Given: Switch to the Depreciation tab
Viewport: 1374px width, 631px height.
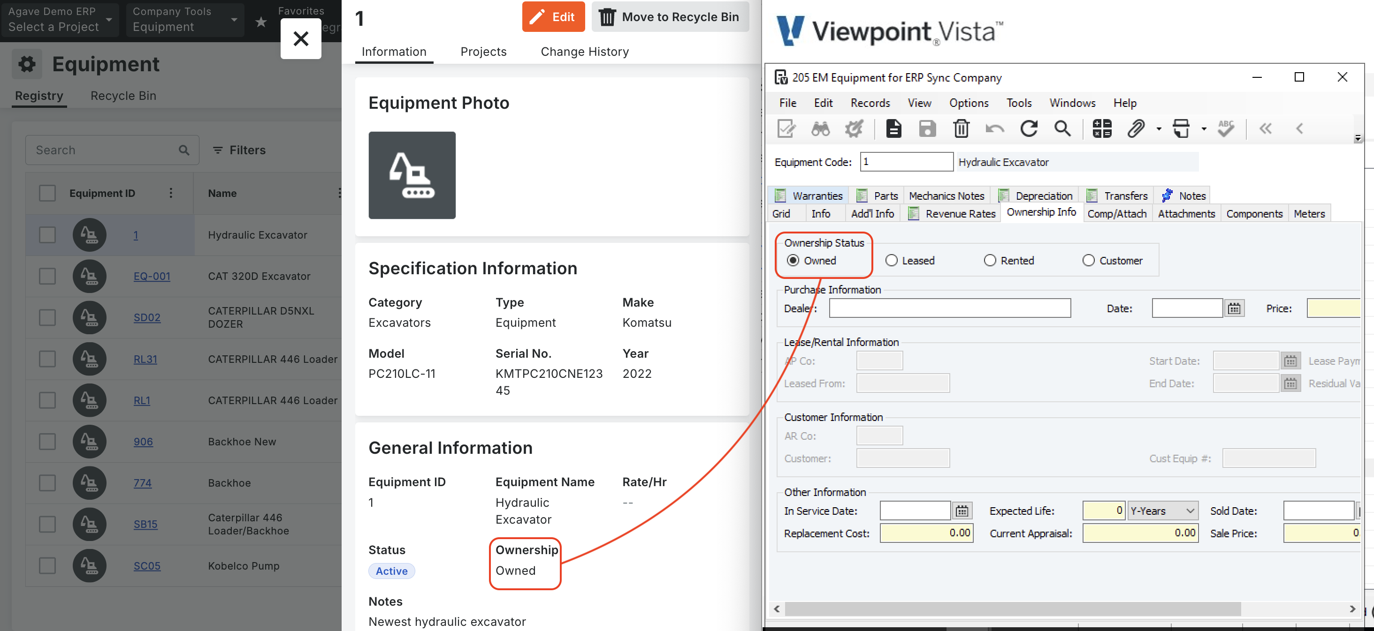Looking at the screenshot, I should pos(1035,195).
